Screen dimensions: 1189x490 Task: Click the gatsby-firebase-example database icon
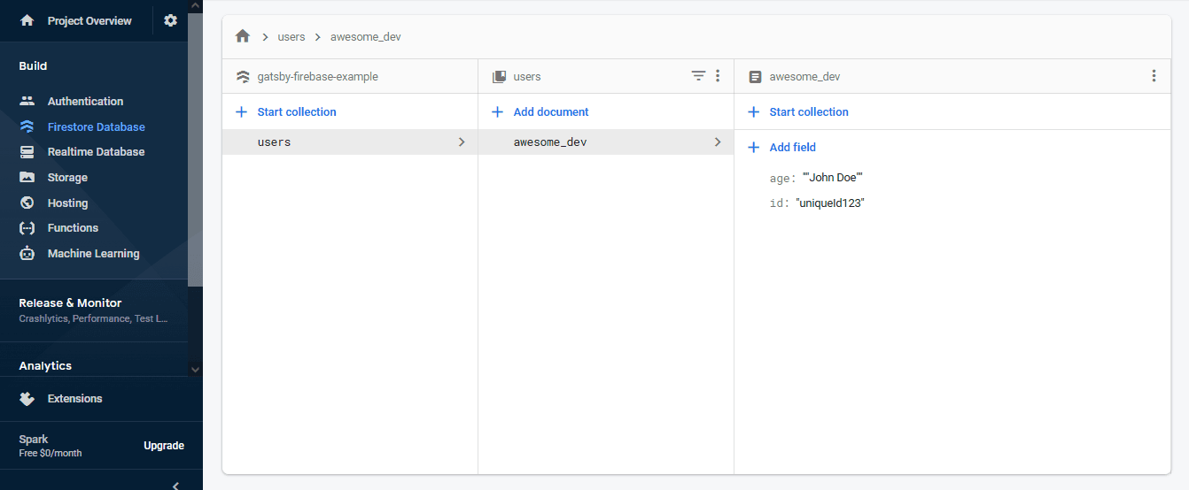[x=243, y=77]
